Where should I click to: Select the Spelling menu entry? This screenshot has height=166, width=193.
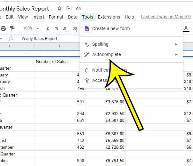tap(131, 44)
